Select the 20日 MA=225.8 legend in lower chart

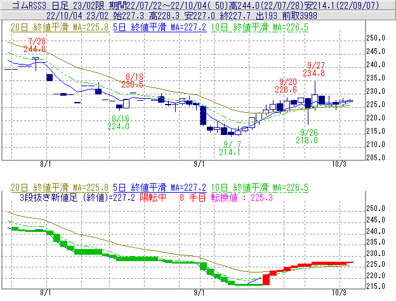coord(60,188)
